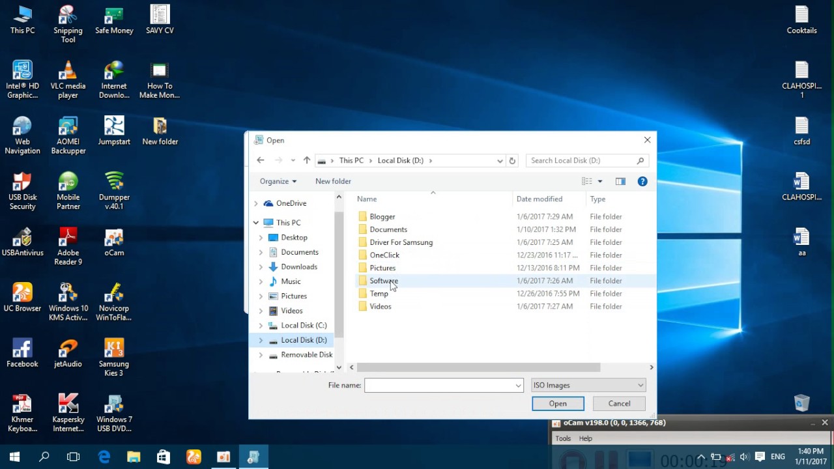This screenshot has width=834, height=469.
Task: Refresh the Local Disk (D:) listing
Action: coord(512,160)
